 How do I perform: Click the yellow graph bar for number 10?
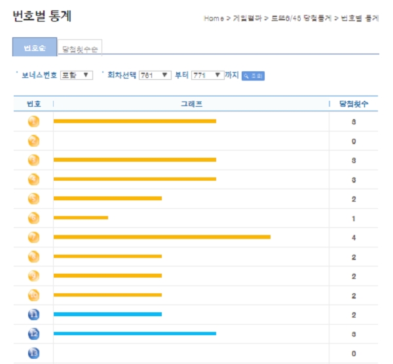pos(107,295)
